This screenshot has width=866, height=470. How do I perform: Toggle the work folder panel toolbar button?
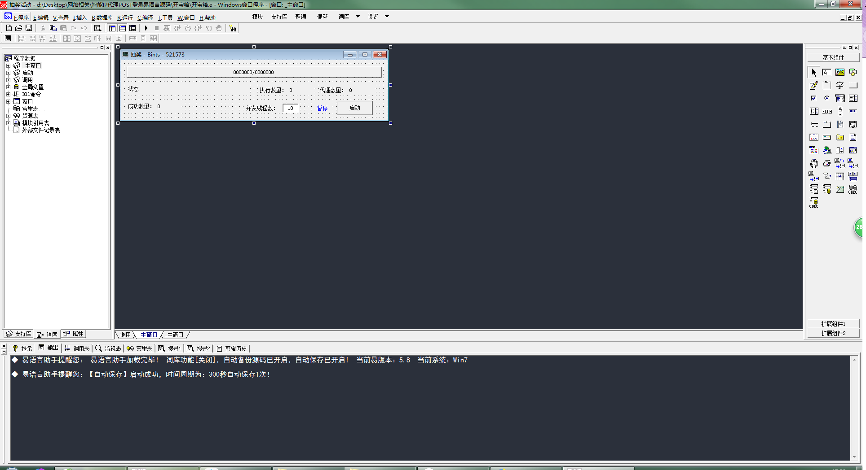click(112, 28)
